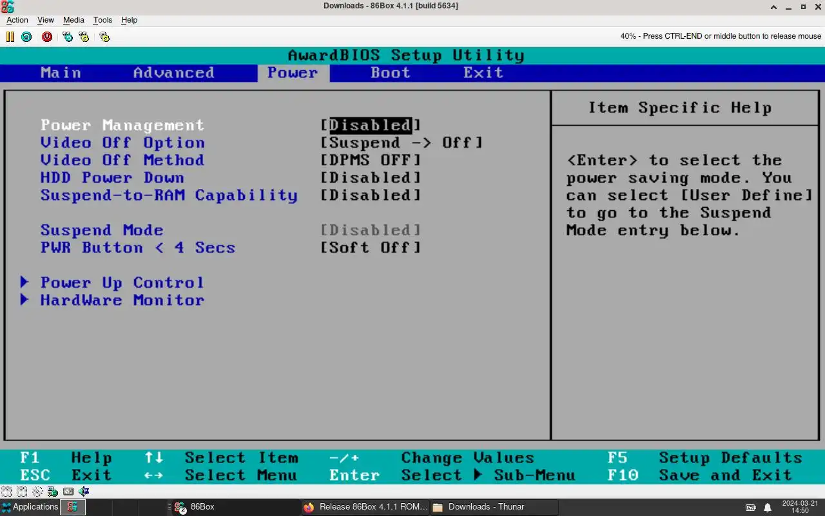The image size is (825, 516).
Task: Open the Action menu
Action: tap(17, 20)
